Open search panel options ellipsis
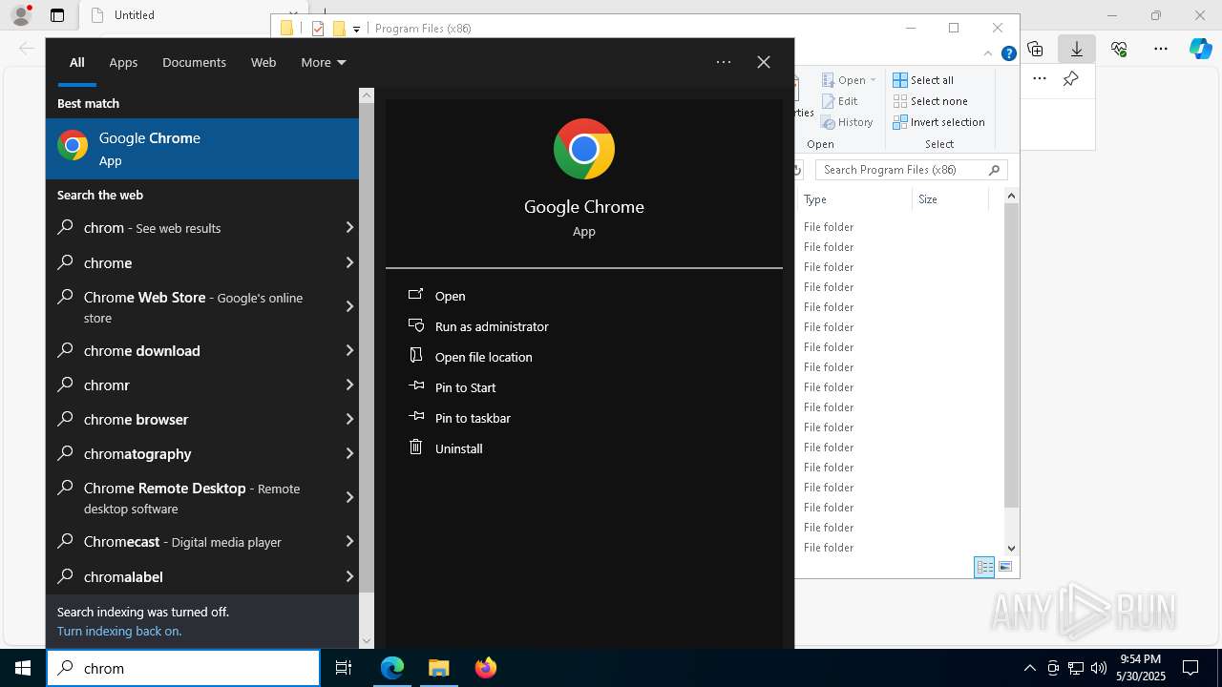This screenshot has width=1222, height=687. coord(724,62)
